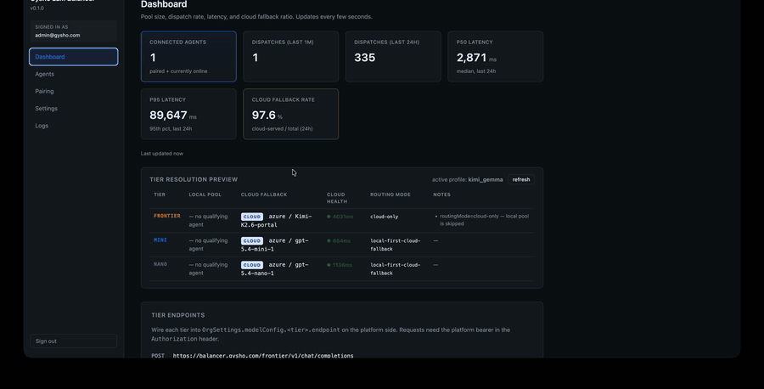Viewport: 764px width, 389px height.
Task: Click the Sign out button
Action: [x=74, y=341]
